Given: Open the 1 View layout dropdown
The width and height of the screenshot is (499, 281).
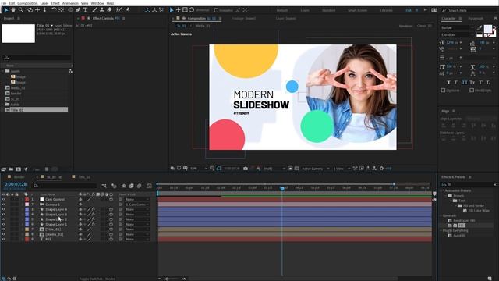Looking at the screenshot, I should click(x=342, y=169).
